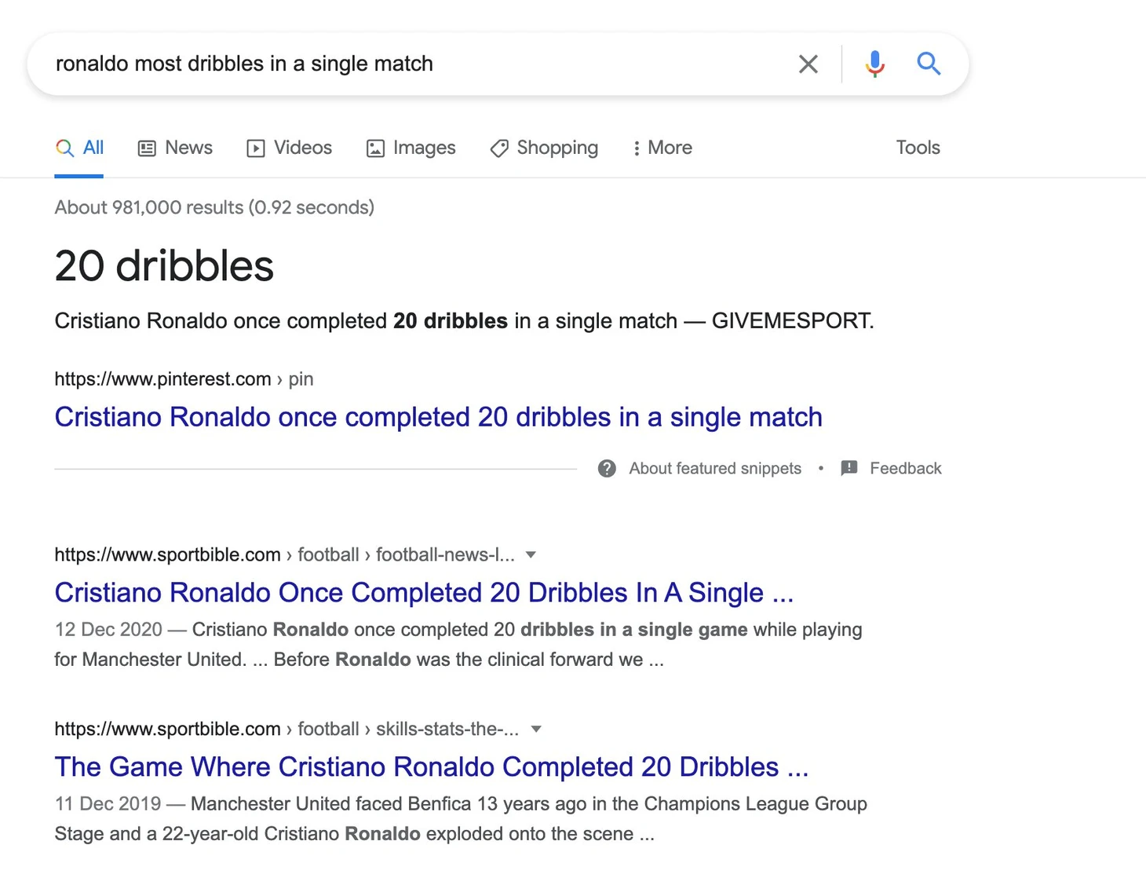Click the About featured snippets link text
The width and height of the screenshot is (1146, 896).
[715, 469]
